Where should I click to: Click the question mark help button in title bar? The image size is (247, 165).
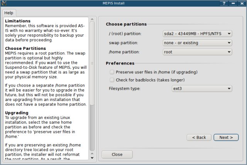[224, 3]
